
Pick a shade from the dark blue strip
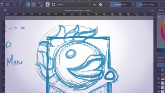pos(161,51)
